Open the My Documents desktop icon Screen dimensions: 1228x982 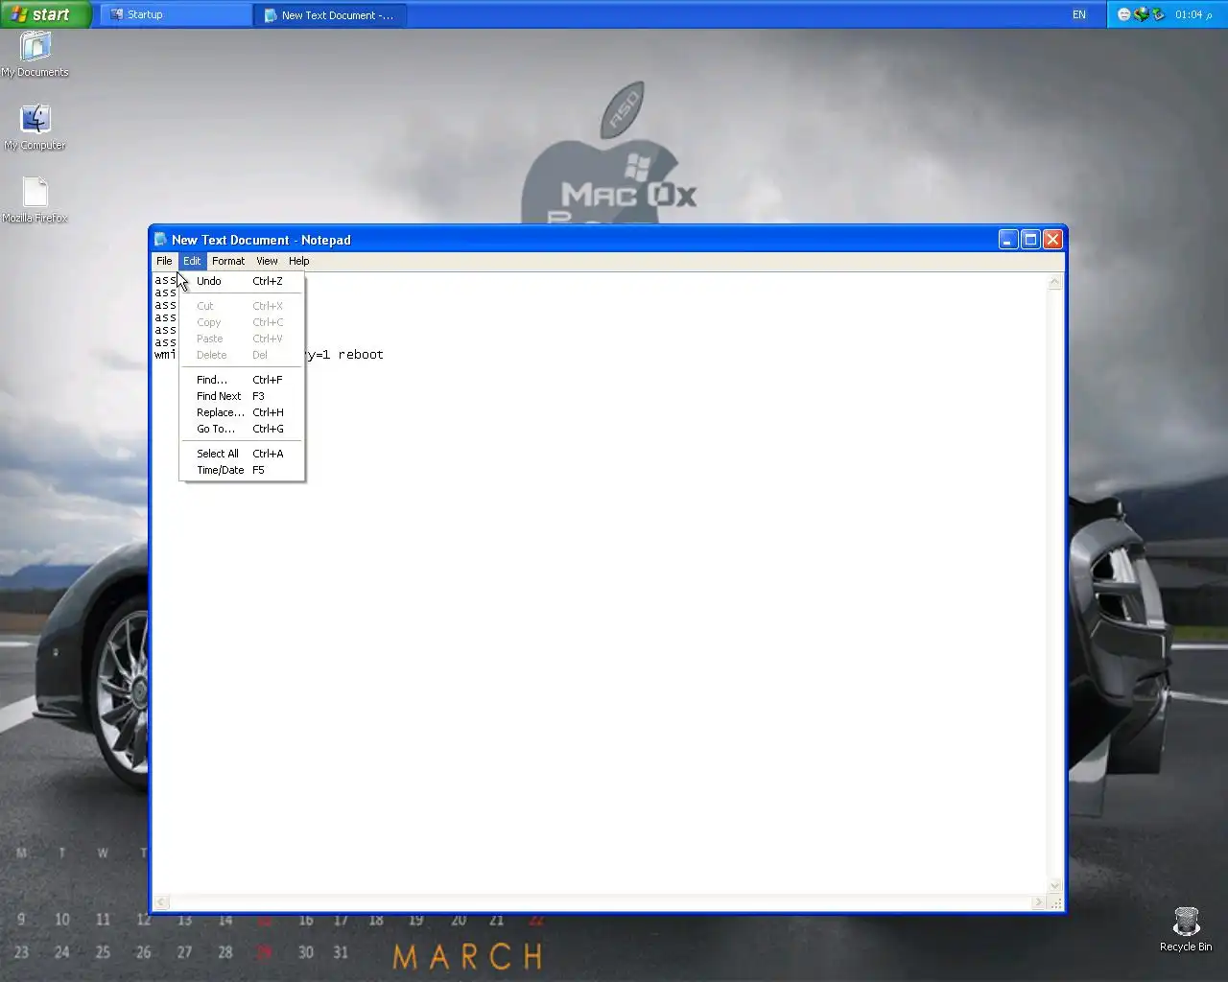[35, 54]
